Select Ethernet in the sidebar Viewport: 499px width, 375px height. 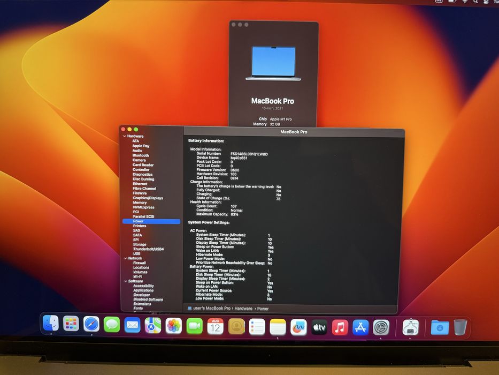[140, 184]
